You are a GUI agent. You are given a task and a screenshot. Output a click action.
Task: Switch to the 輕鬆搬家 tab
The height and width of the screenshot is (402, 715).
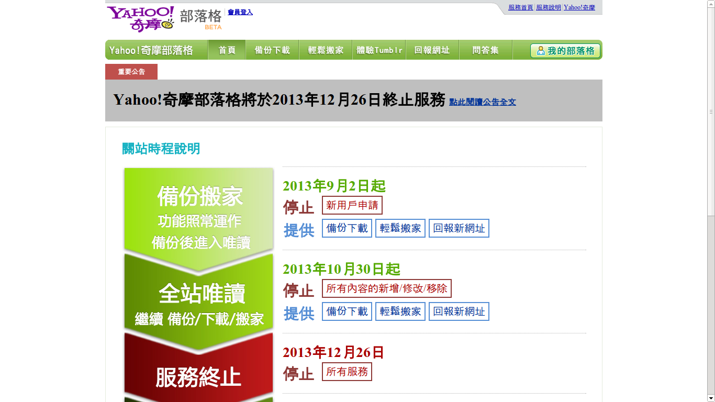coord(326,50)
